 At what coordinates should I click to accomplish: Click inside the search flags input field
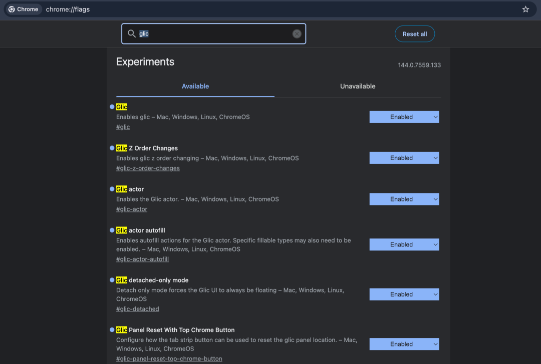tap(213, 33)
